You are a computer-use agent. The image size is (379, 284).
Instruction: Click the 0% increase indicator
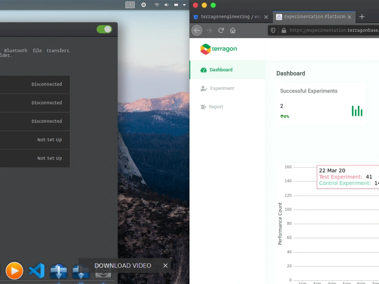coord(285,116)
